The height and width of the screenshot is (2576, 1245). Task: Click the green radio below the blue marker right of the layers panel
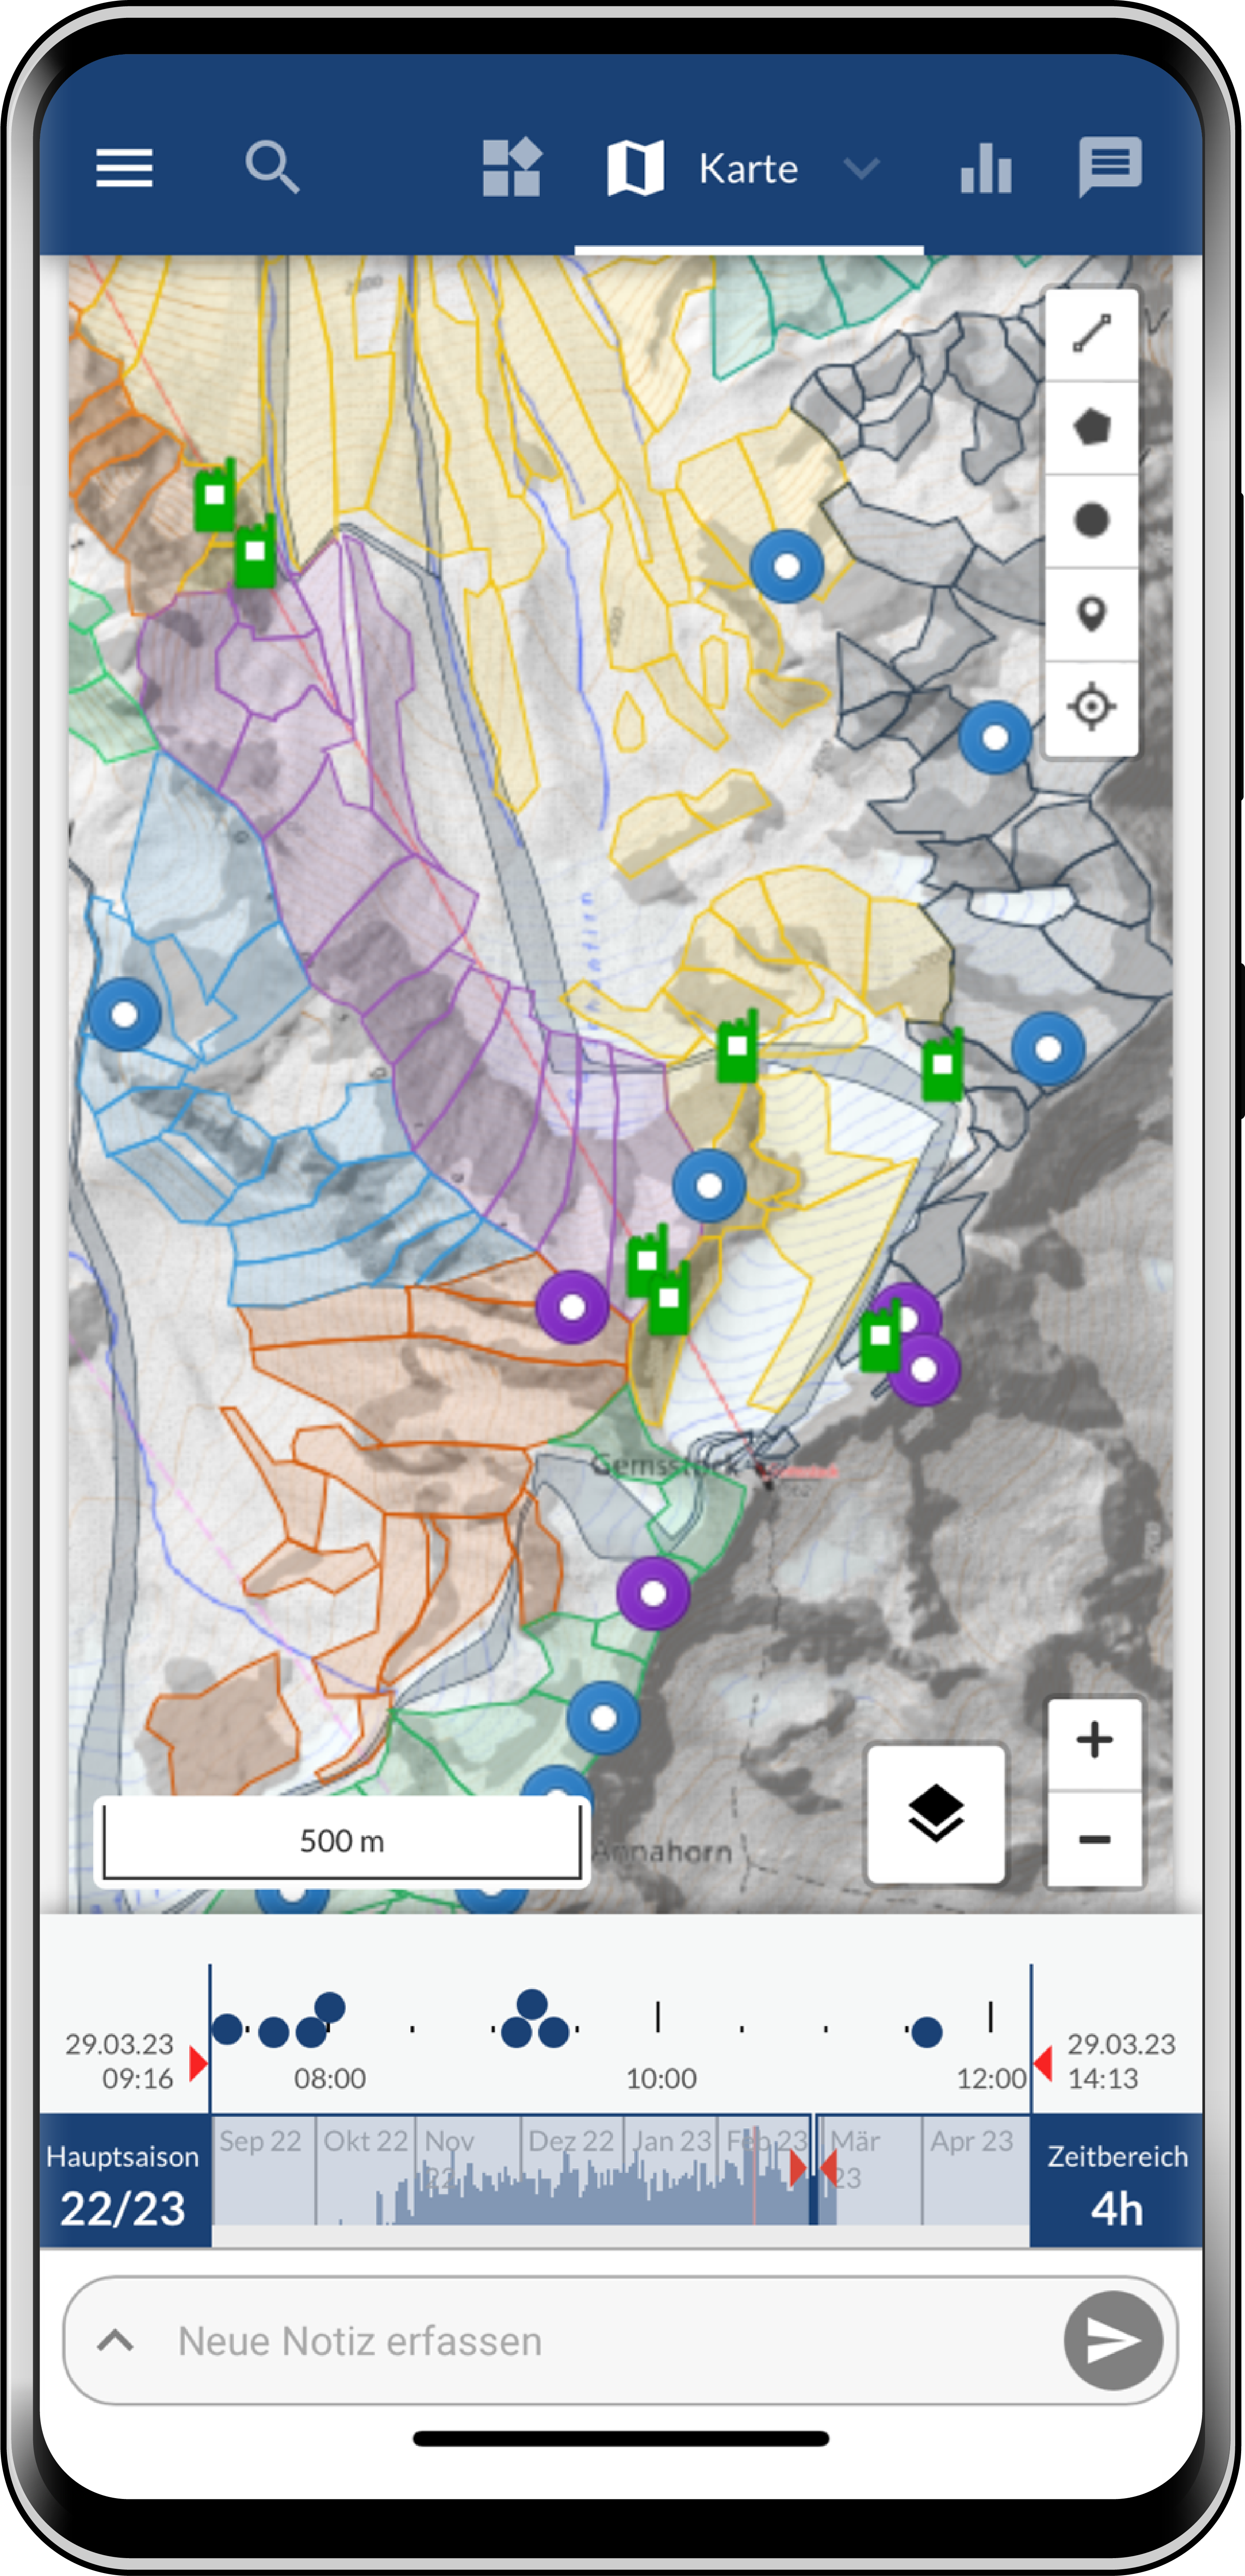942,1066
